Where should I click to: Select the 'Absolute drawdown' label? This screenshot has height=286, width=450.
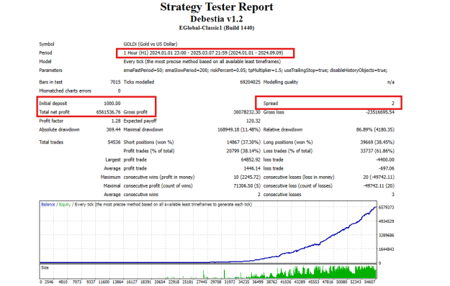point(59,129)
